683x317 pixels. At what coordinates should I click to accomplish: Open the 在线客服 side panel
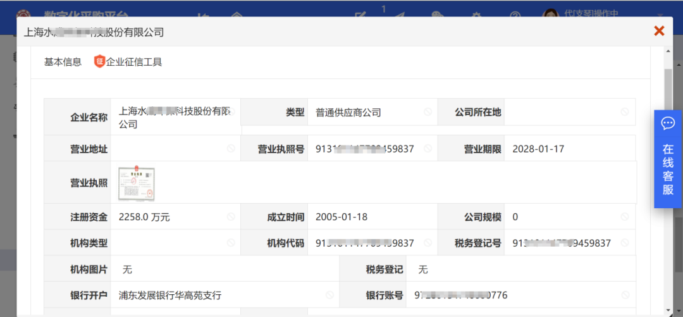668,168
